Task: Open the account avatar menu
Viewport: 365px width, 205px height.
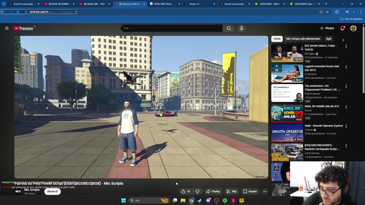Action: [353, 28]
